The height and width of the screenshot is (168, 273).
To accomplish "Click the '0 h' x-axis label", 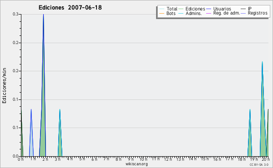I will pyautogui.click(x=20, y=159).
